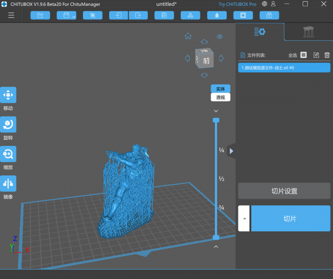Click the screenshot capture toolbar icon
This screenshot has width=333, height=279.
[x=92, y=15]
